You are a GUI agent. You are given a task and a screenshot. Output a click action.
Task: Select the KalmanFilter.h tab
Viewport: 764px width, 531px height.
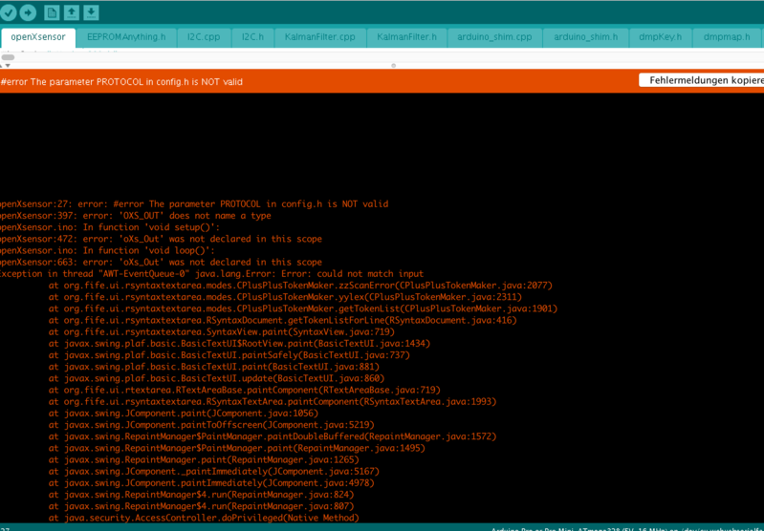tap(406, 37)
